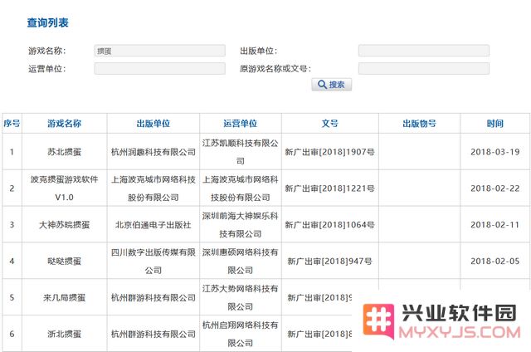Viewport: 531px width, 352px height.
Task: Focus the 原游戏名称或文号 input field
Action: click(424, 68)
